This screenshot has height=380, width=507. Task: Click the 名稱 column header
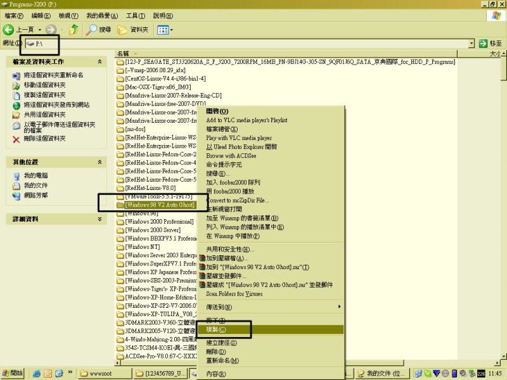(286, 54)
